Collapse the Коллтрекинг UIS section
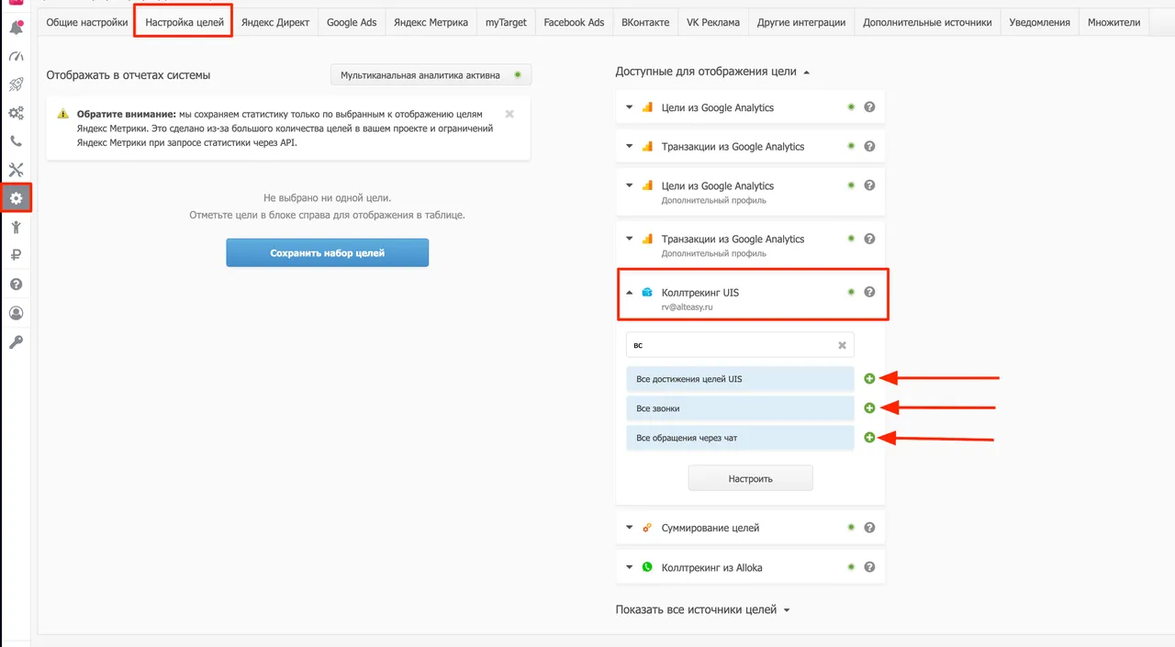Image resolution: width=1175 pixels, height=647 pixels. (630, 293)
